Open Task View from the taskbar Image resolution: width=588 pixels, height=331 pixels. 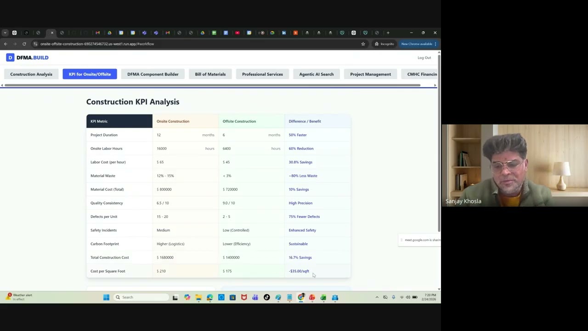(175, 297)
